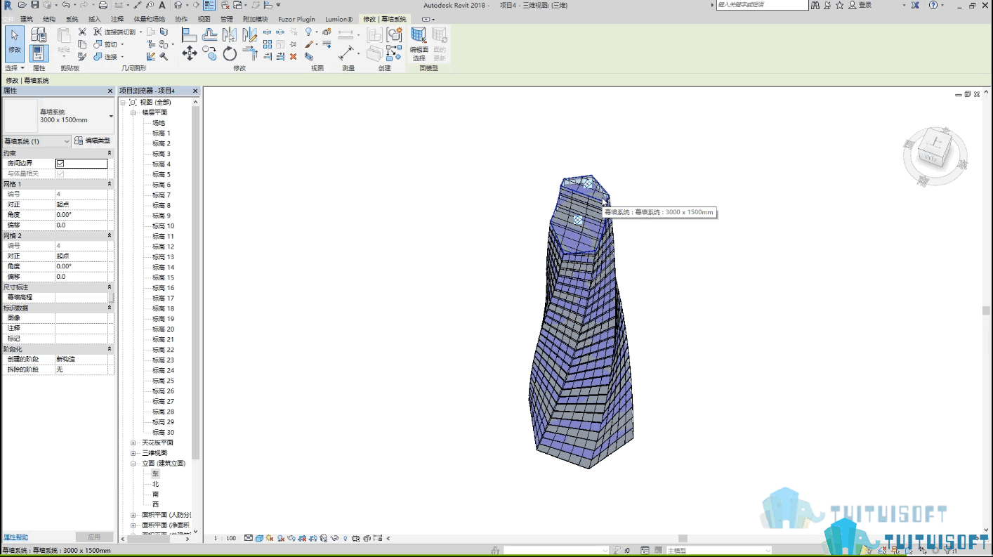The width and height of the screenshot is (993, 557).
Task: Open the 幕墙系统 (1) filter dropdown
Action: click(37, 141)
